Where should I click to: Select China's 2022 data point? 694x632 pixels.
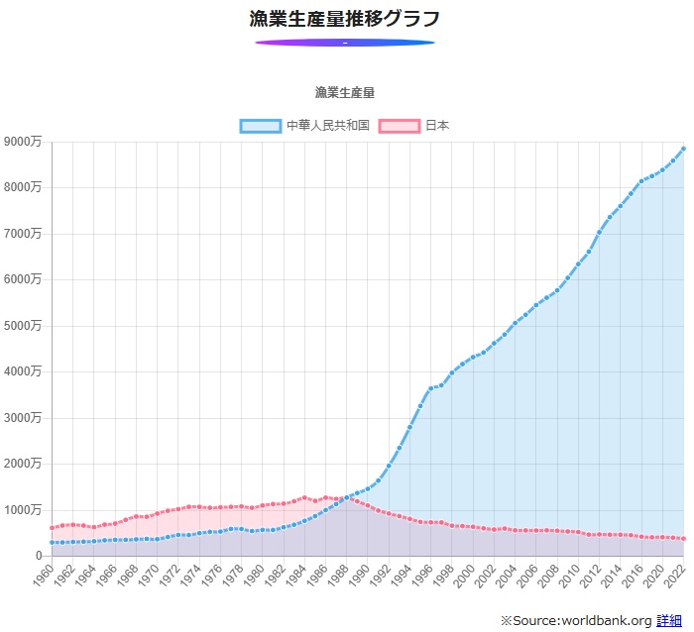683,149
